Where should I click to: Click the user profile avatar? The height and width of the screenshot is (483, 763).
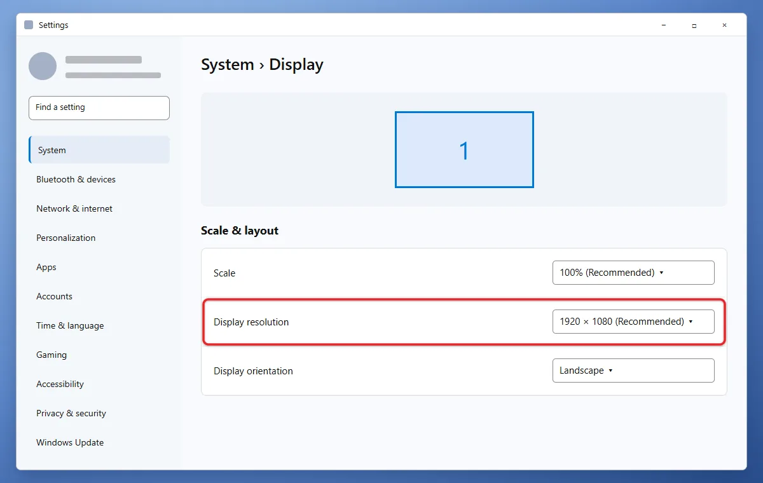click(43, 66)
